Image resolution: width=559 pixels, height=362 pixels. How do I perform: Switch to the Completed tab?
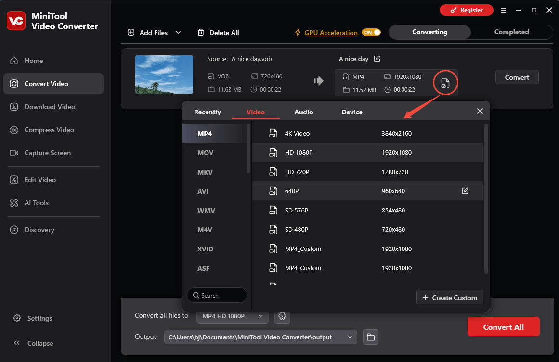pos(512,32)
